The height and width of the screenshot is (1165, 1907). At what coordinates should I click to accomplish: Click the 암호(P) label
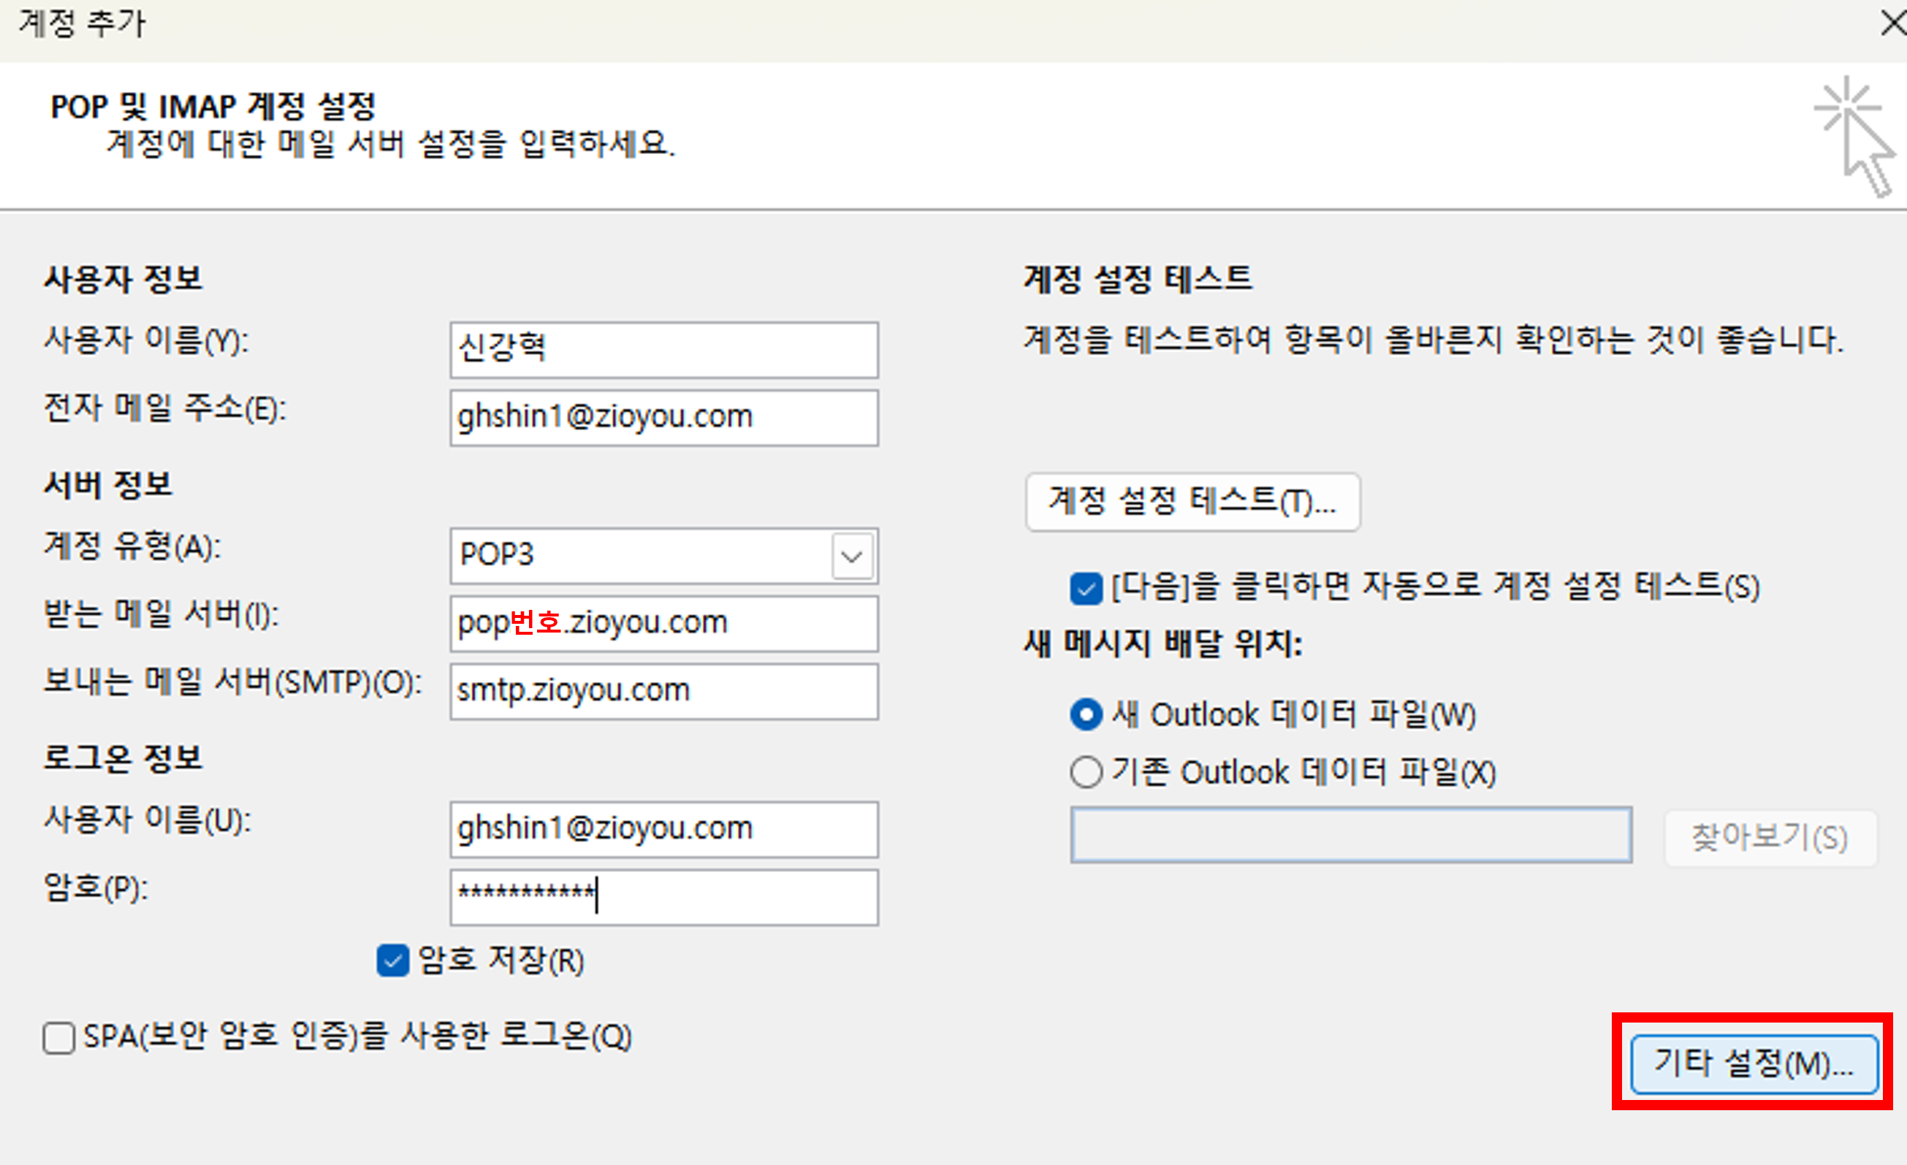[96, 888]
